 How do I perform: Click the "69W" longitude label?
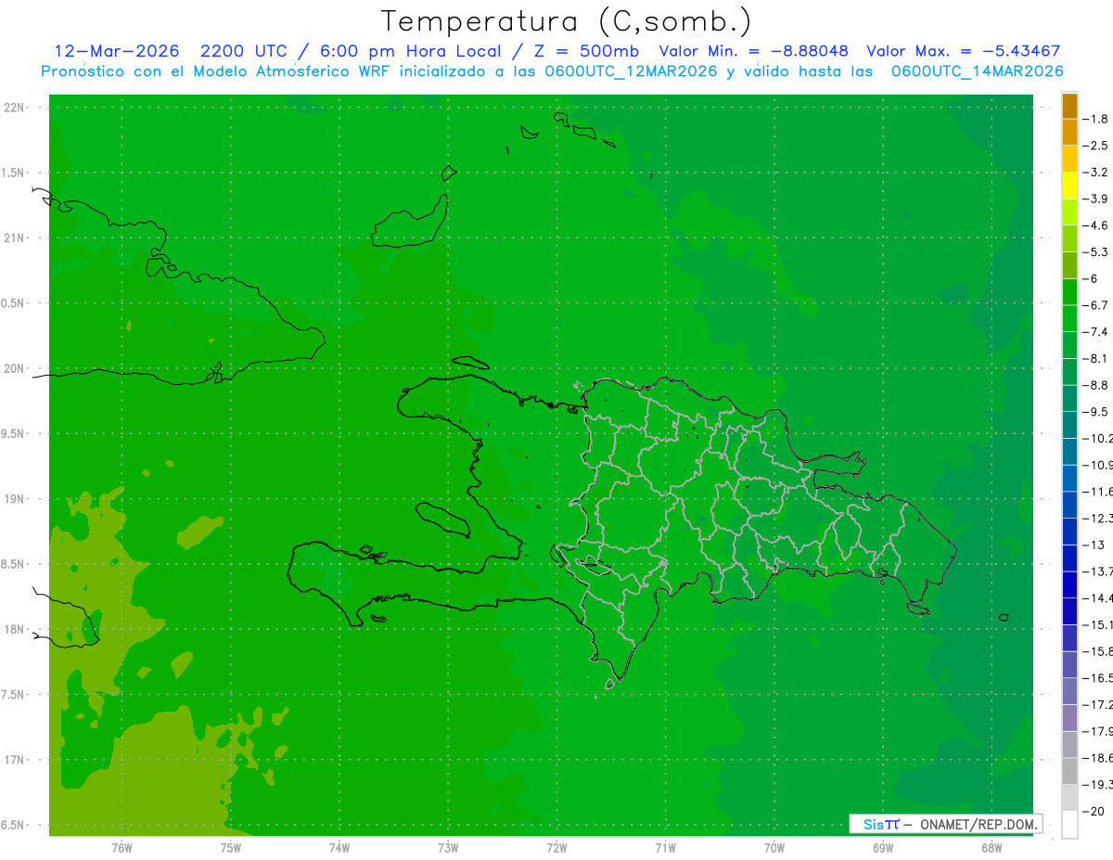click(882, 848)
